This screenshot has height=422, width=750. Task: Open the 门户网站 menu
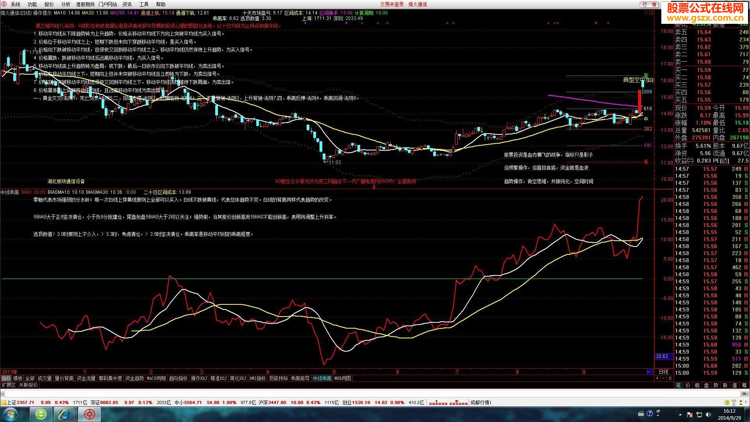point(108,4)
